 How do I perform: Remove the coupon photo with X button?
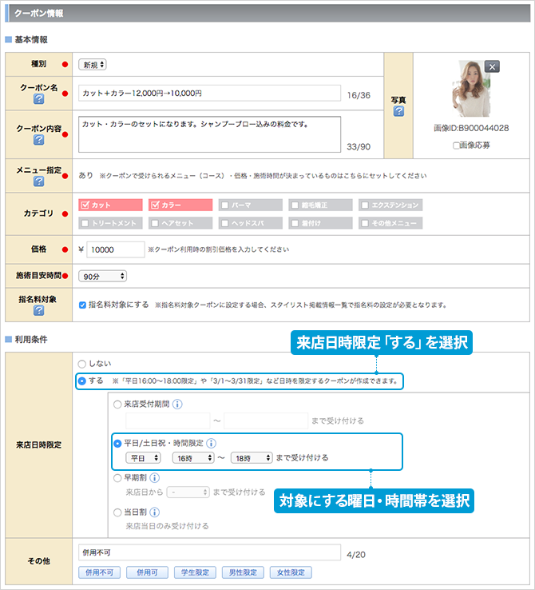pos(492,66)
